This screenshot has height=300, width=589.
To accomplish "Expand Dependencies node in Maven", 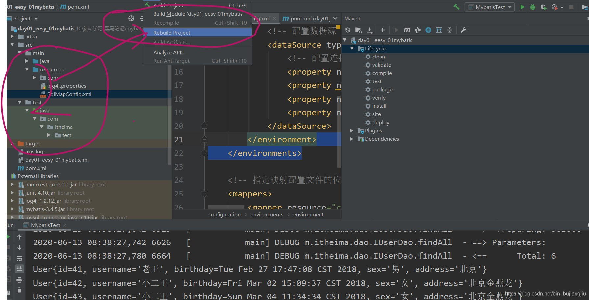I will point(352,139).
